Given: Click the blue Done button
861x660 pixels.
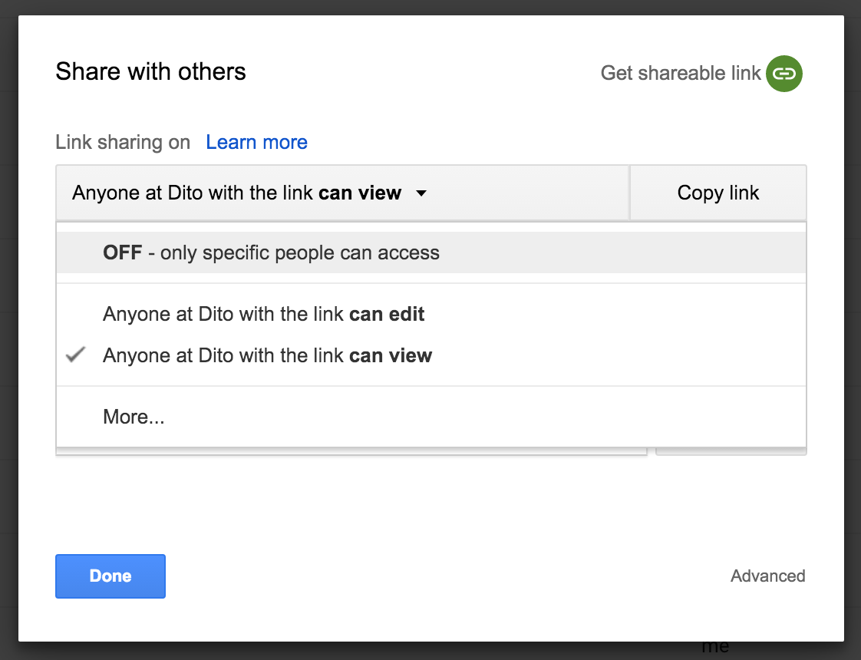Looking at the screenshot, I should 111,576.
